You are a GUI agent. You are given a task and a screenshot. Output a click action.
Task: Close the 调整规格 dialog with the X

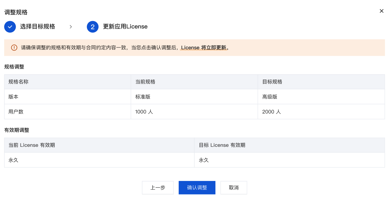[381, 11]
